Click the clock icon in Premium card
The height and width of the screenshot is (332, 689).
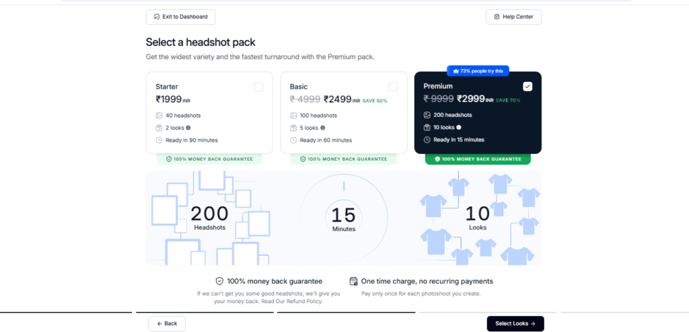click(x=427, y=140)
